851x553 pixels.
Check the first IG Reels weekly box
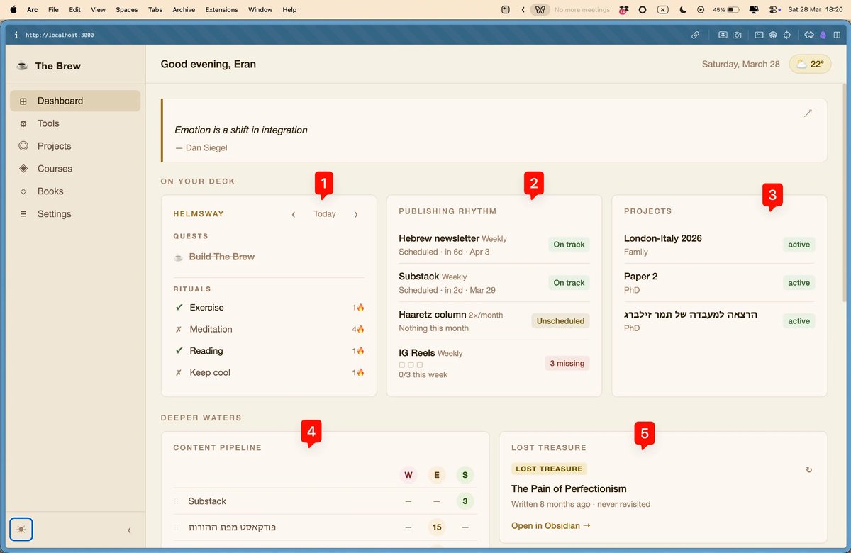[402, 364]
